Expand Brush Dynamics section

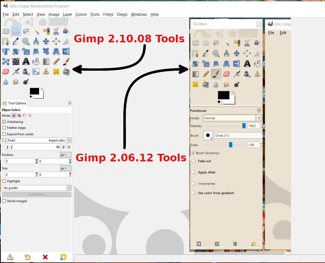tap(193, 153)
